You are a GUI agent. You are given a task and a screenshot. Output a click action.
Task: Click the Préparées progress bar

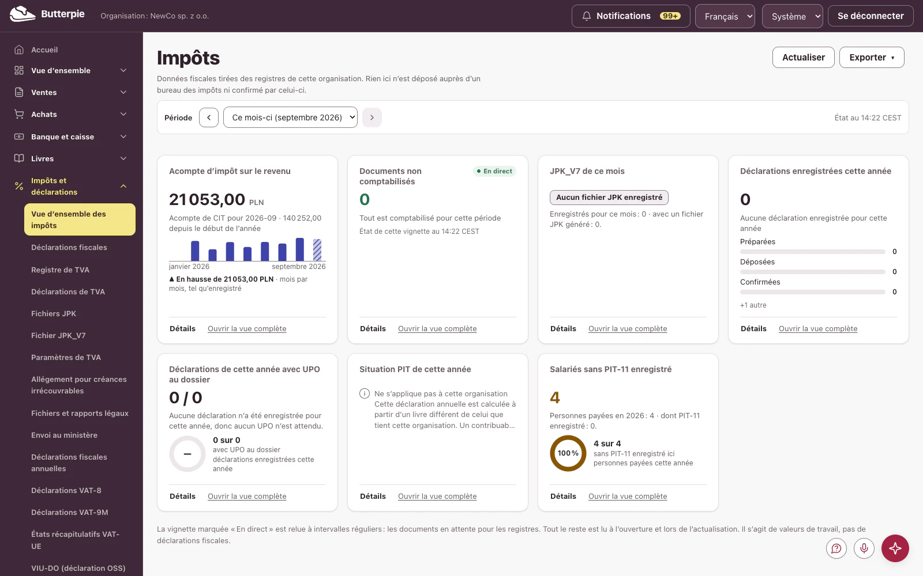tap(813, 252)
